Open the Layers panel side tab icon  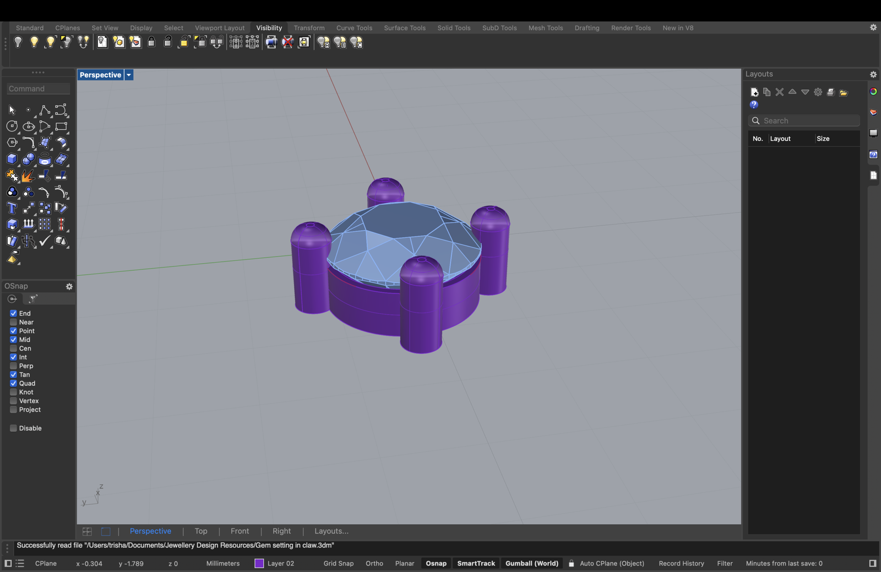click(x=873, y=112)
